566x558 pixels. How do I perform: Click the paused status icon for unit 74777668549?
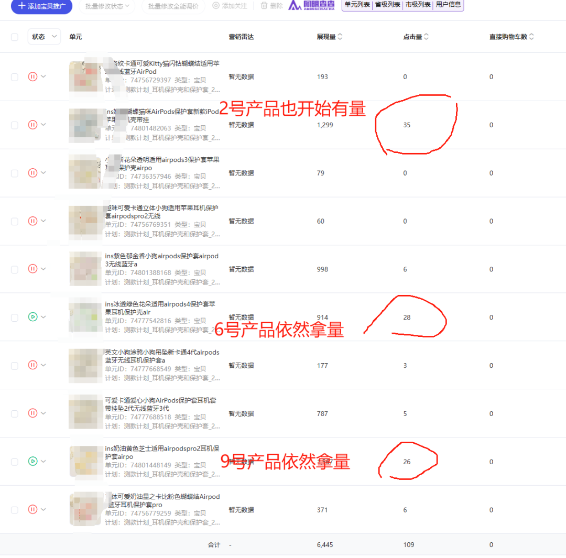click(32, 365)
